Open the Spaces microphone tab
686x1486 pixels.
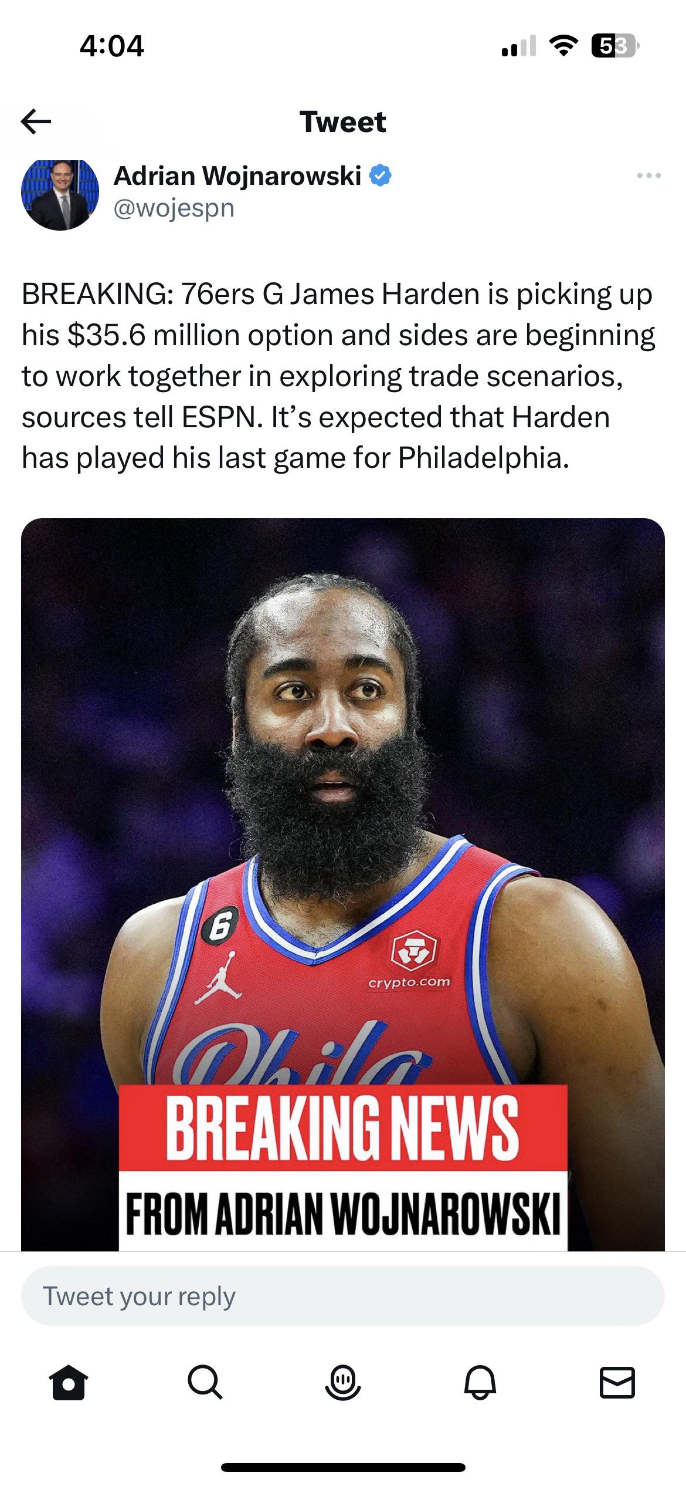click(x=343, y=1383)
